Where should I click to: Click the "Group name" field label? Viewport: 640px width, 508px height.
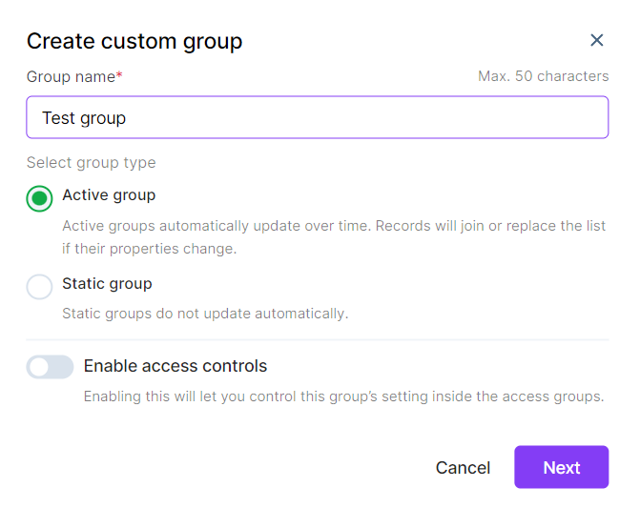[x=71, y=76]
